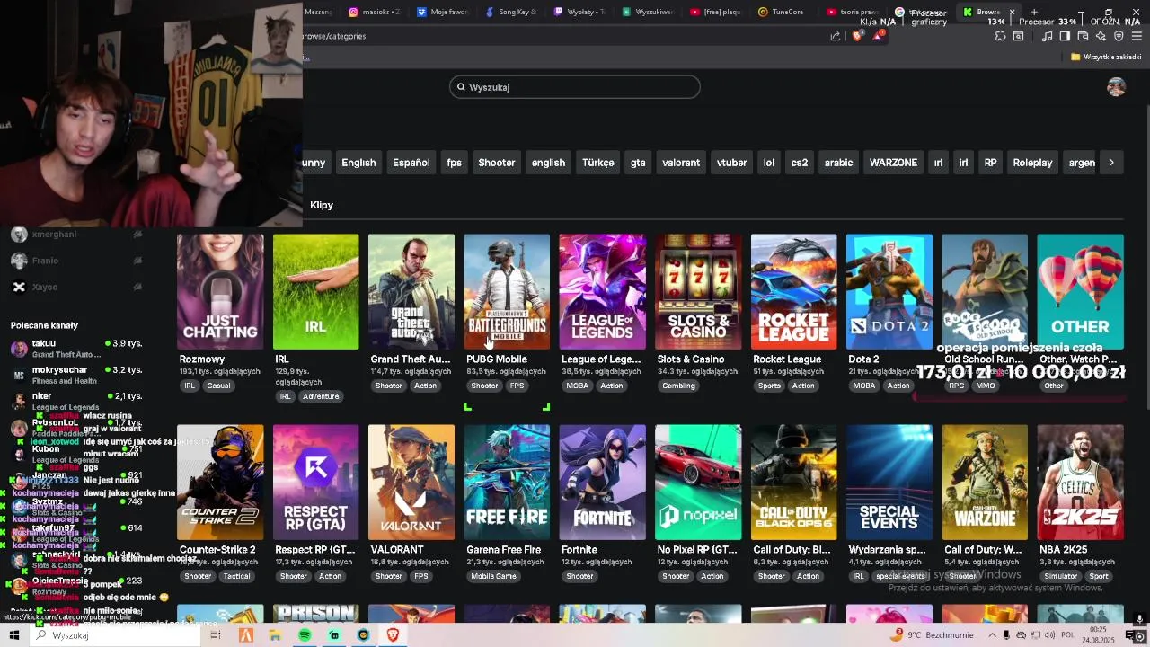Open File Explorer from the taskbar
This screenshot has width=1150, height=647.
pyautogui.click(x=275, y=635)
